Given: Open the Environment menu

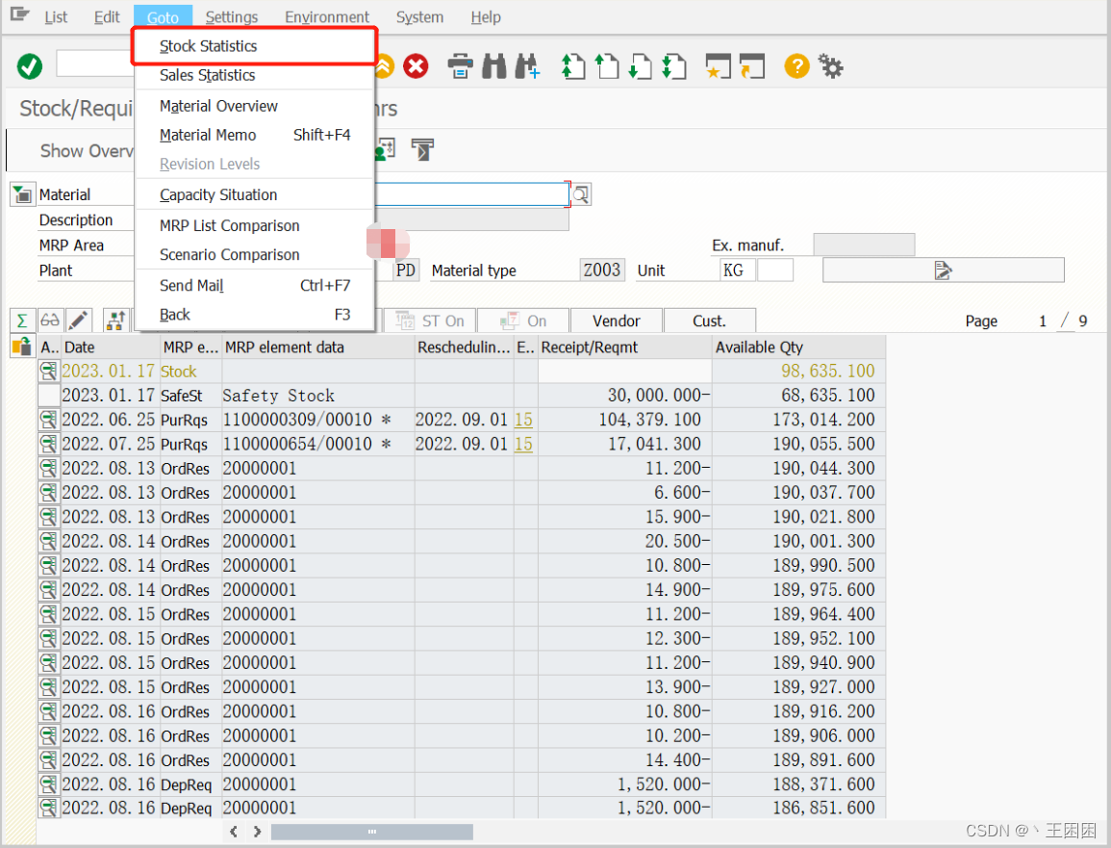Looking at the screenshot, I should [326, 16].
